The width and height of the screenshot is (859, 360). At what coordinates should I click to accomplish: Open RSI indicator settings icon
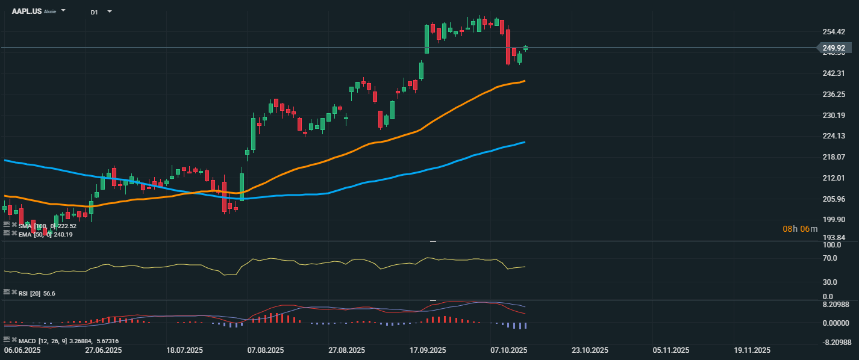tap(7, 291)
